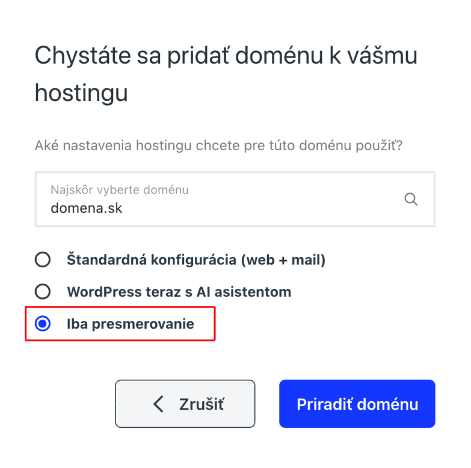The height and width of the screenshot is (468, 471).
Task: Click 'Priradiť doménu' text on blue button
Action: tap(357, 404)
